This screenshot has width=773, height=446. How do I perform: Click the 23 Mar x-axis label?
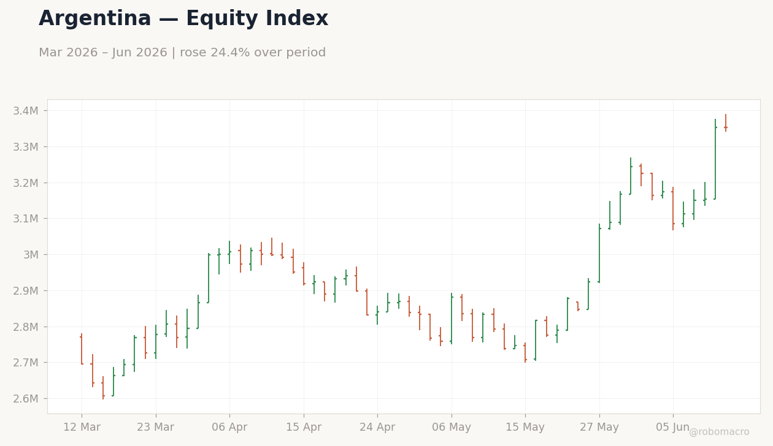[156, 427]
